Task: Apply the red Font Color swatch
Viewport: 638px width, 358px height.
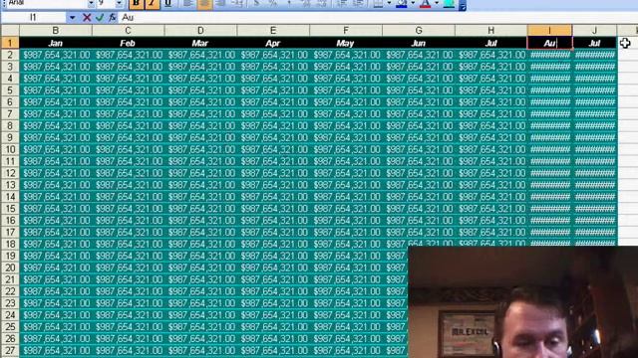Action: pyautogui.click(x=426, y=3)
